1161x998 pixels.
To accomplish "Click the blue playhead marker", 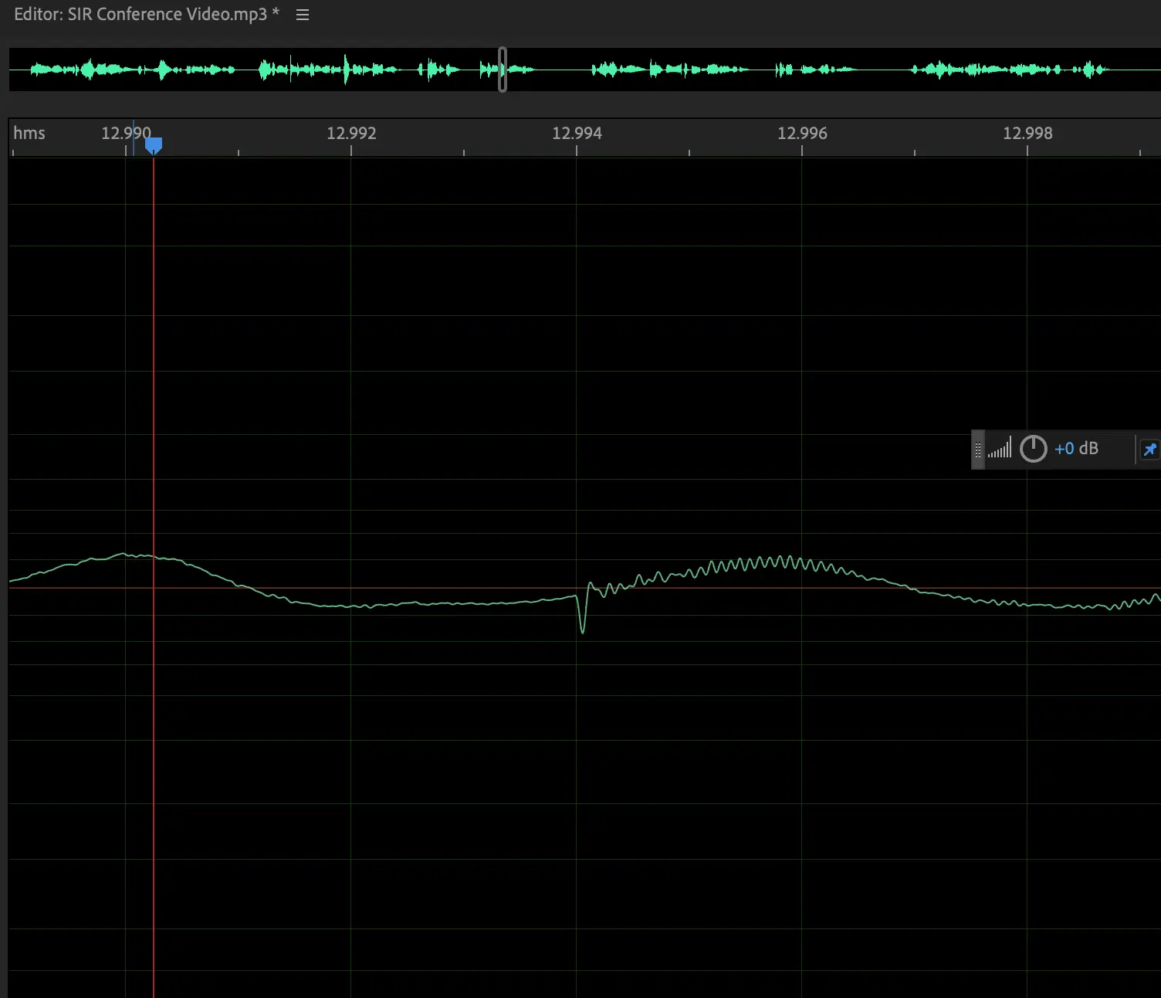I will [154, 145].
